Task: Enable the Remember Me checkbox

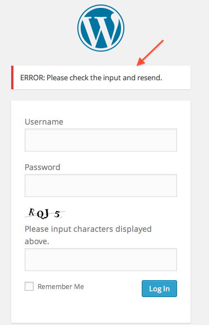Action: (x=29, y=286)
